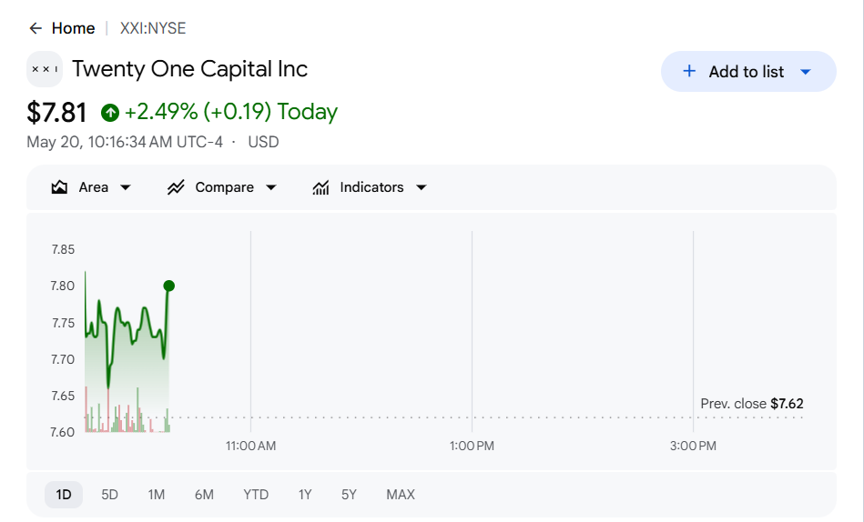This screenshot has height=522, width=864.
Task: Open the Compare menu
Action: coord(222,187)
